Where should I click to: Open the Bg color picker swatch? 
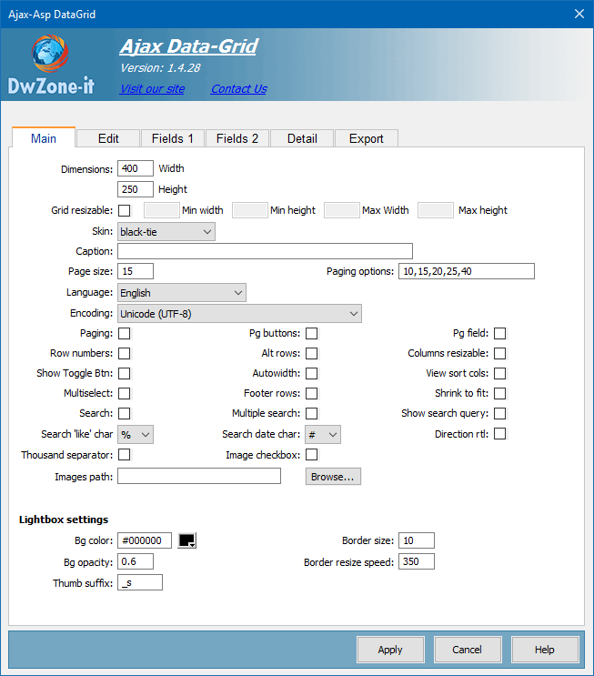click(187, 540)
